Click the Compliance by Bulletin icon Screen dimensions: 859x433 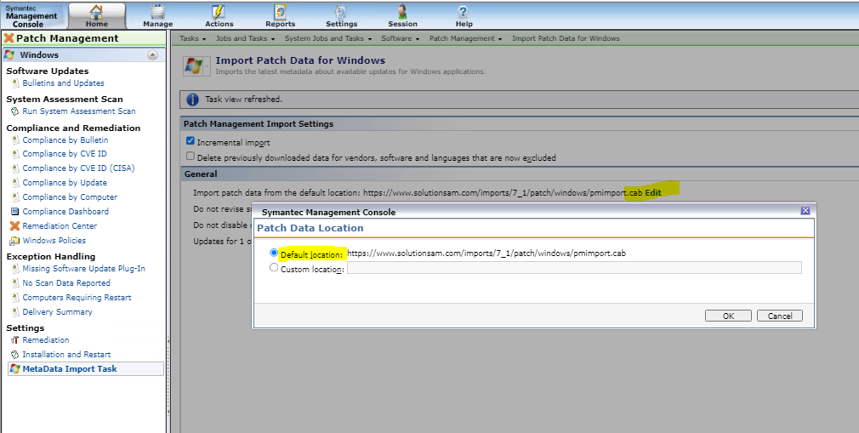(15, 140)
